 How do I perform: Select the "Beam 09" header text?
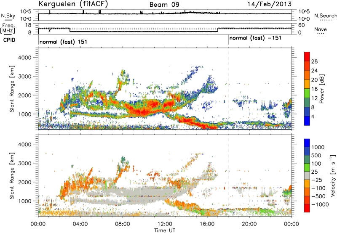[x=164, y=5]
